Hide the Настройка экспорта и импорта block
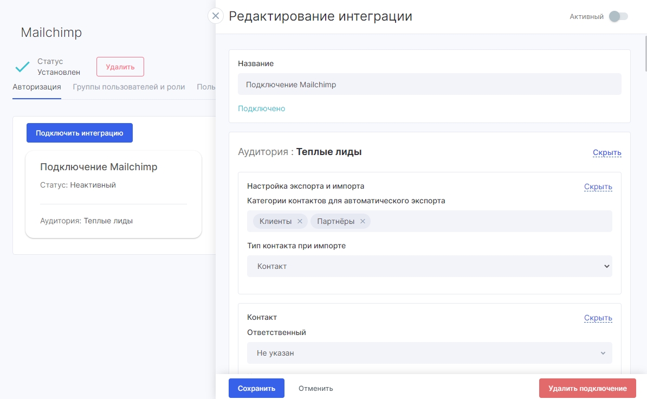 (598, 186)
